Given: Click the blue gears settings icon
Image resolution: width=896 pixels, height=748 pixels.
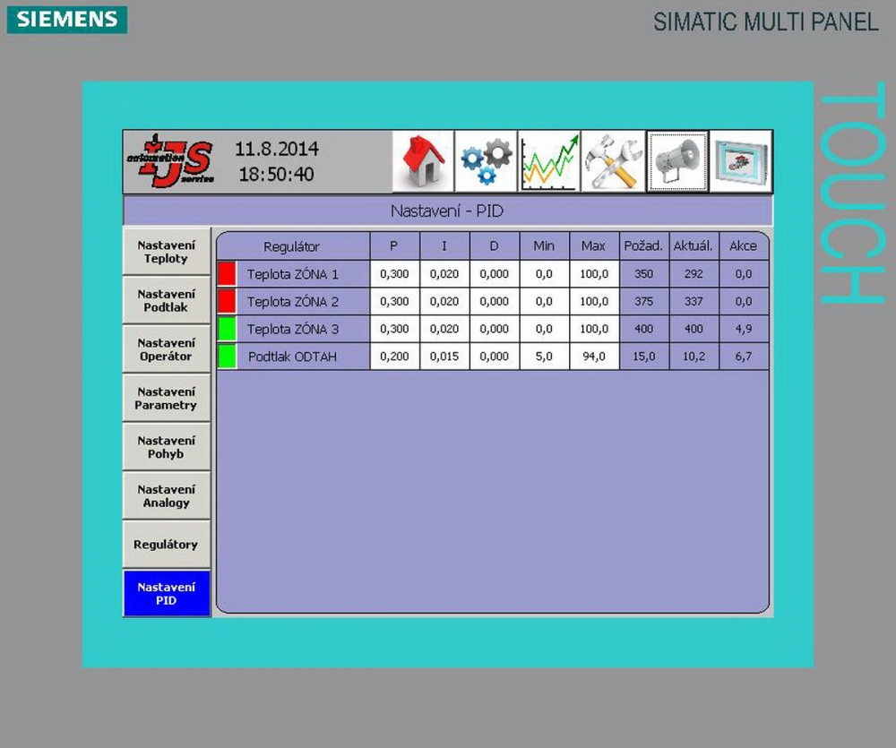Looking at the screenshot, I should pyautogui.click(x=486, y=162).
